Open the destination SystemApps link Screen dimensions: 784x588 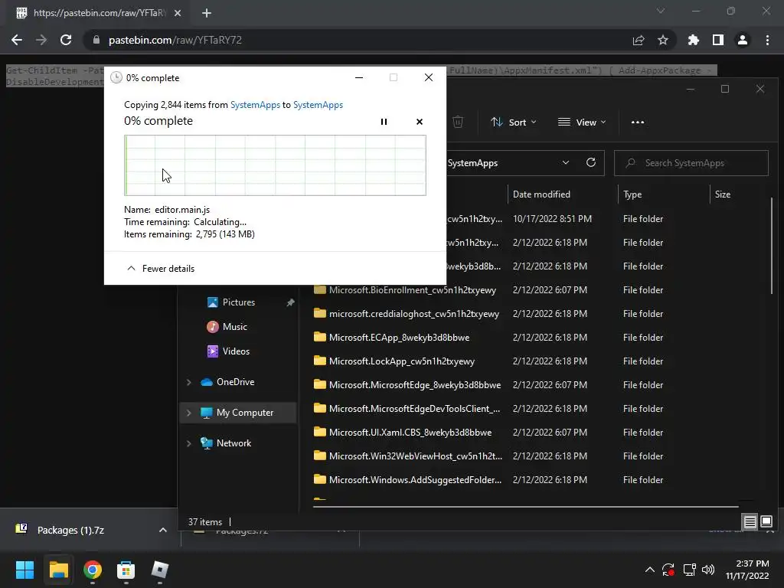click(318, 104)
